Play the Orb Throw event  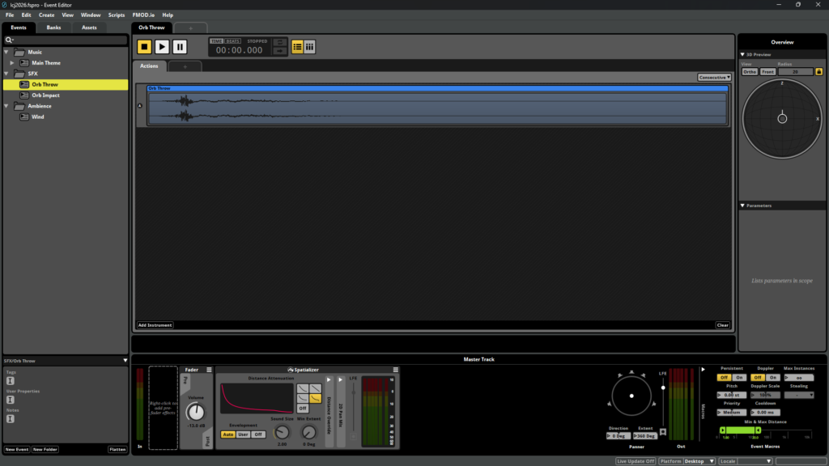[x=161, y=46]
